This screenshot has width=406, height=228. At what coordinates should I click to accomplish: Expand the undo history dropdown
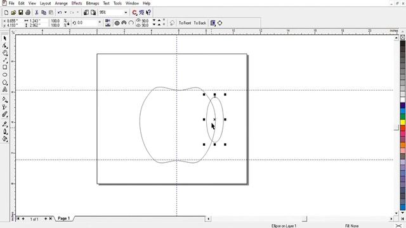65,13
